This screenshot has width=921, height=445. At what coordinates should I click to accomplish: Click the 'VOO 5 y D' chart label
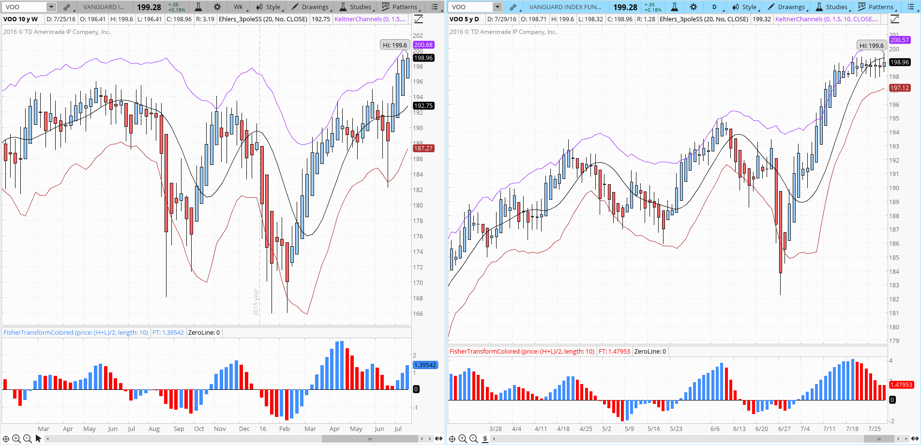coord(464,19)
